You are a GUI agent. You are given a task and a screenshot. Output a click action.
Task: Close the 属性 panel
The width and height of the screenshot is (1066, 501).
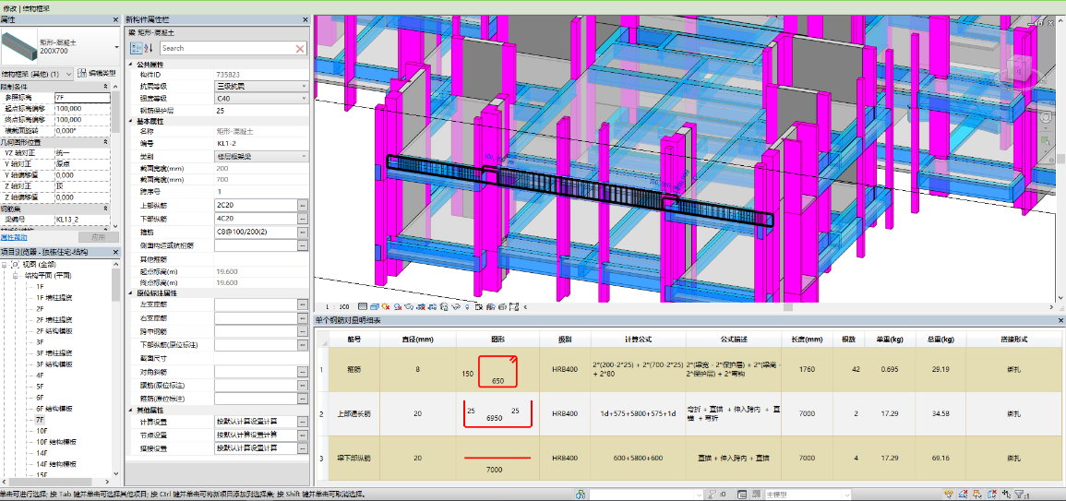click(116, 20)
